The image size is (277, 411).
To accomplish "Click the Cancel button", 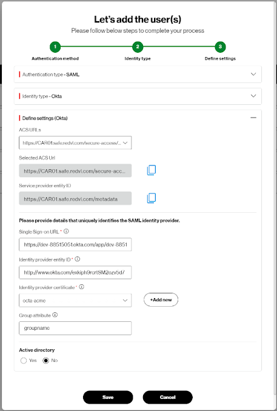I will (168, 397).
